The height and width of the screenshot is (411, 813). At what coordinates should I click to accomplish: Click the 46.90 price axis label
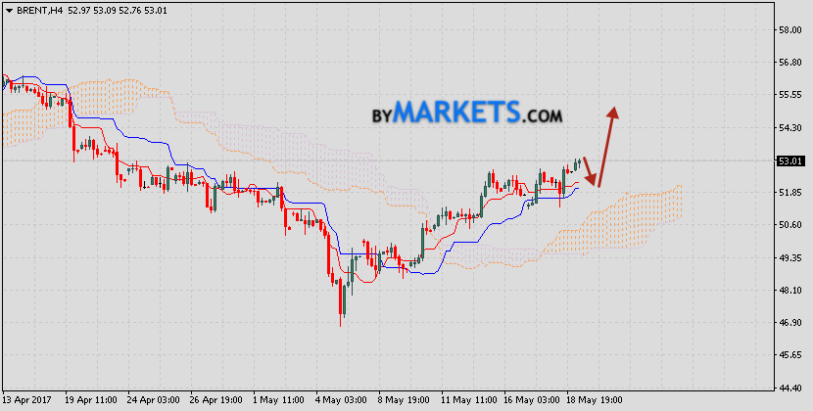point(789,322)
